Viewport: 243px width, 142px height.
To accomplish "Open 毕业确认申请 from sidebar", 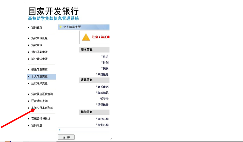I will (x=39, y=59).
